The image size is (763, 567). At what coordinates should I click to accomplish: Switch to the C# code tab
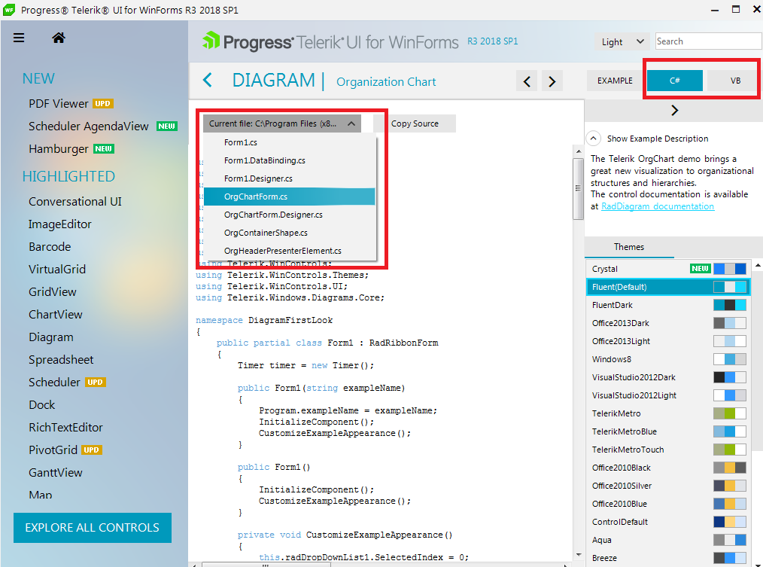pyautogui.click(x=674, y=81)
